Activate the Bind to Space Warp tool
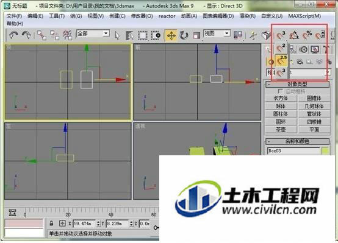Viewport: 338px width, 243px height. click(68, 35)
